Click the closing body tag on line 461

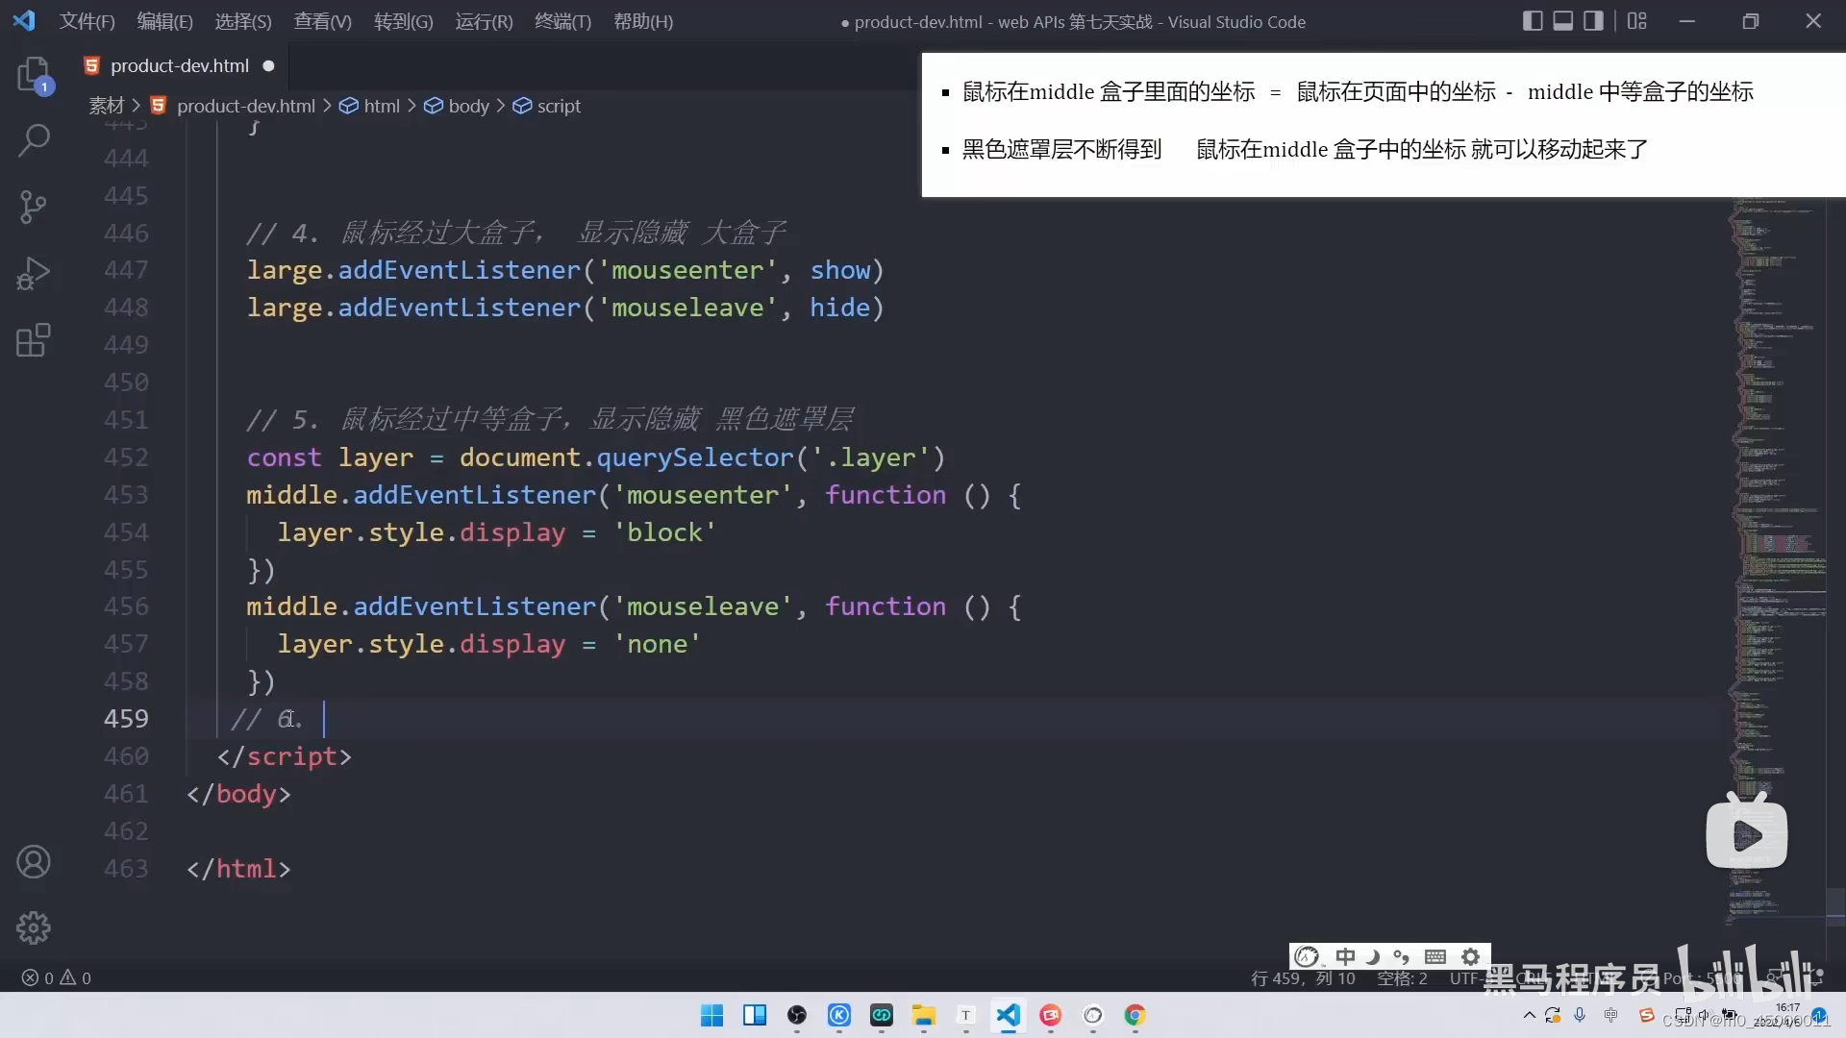click(x=238, y=794)
